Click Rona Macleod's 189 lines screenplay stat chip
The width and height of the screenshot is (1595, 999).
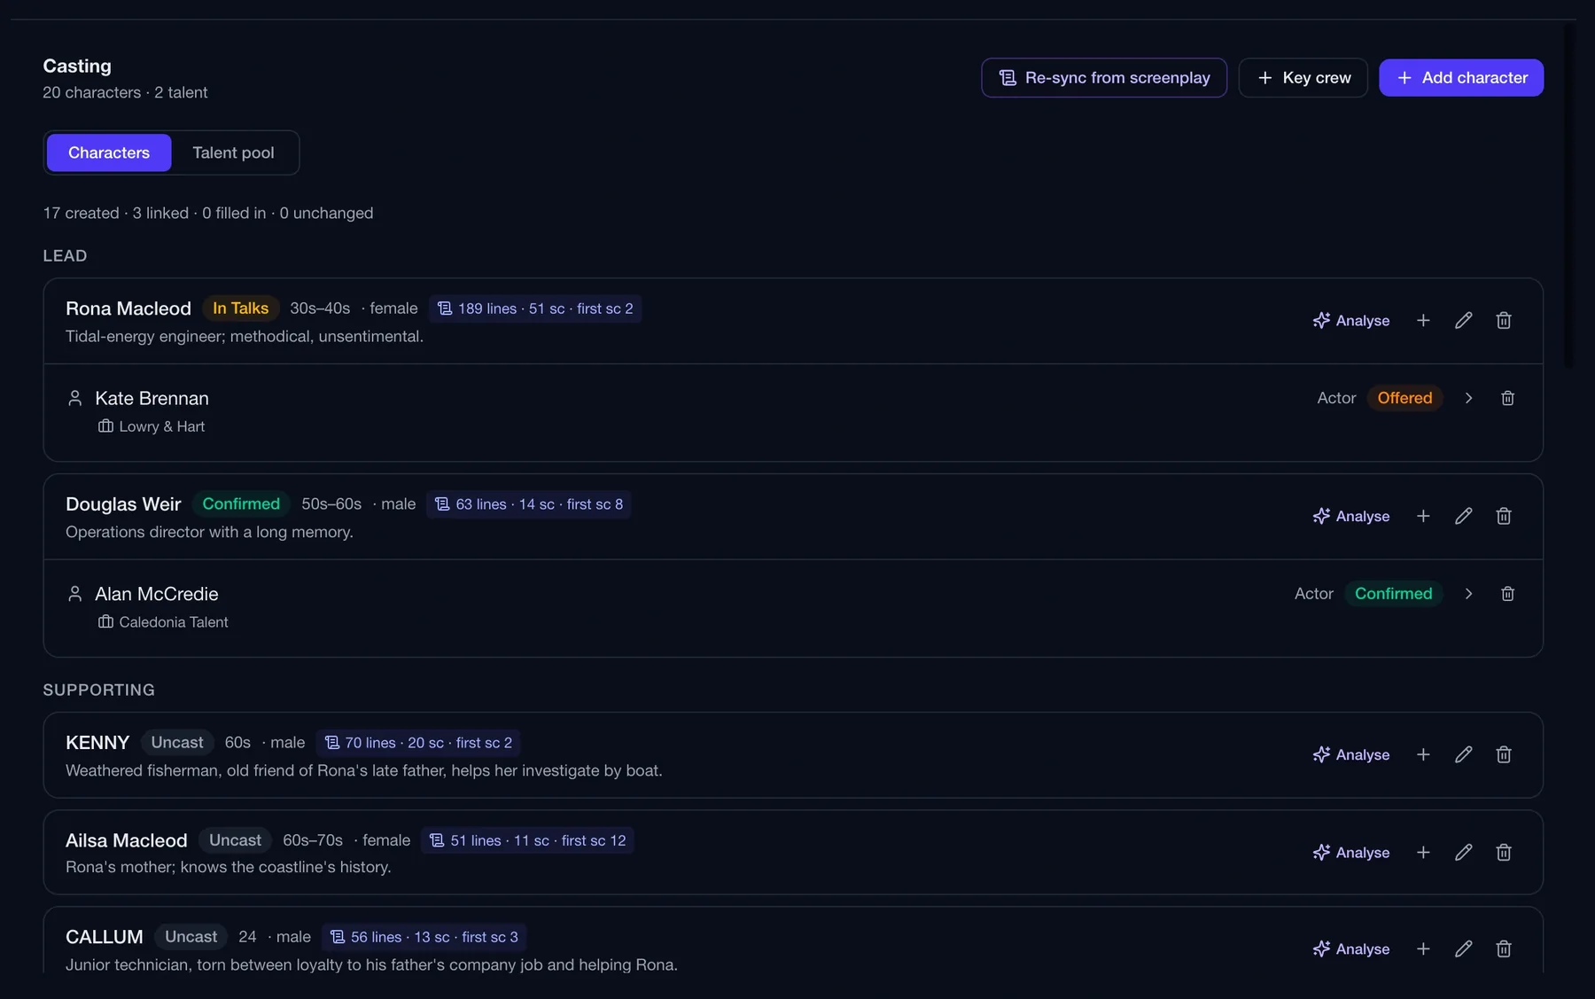coord(535,308)
